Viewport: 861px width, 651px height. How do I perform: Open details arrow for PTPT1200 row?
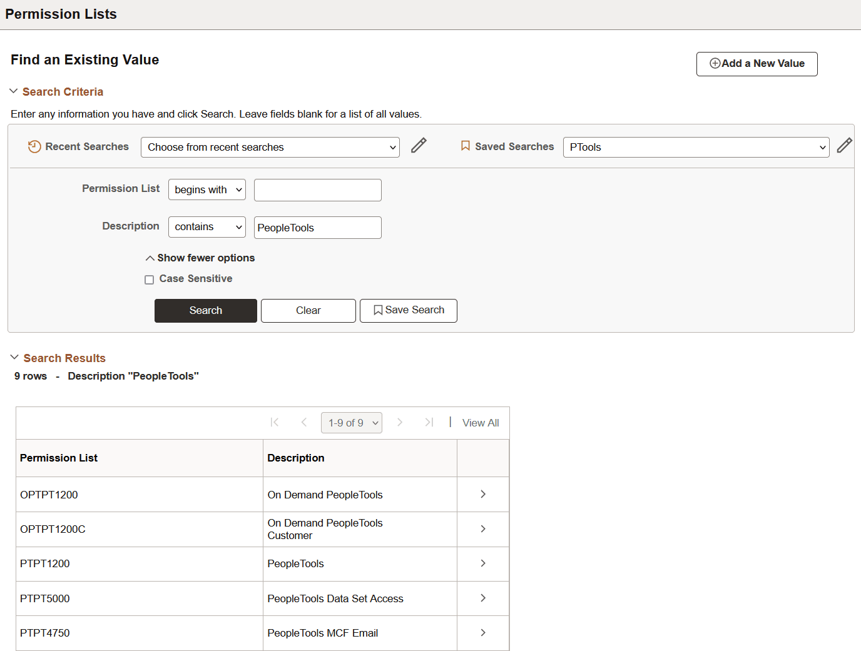tap(482, 563)
